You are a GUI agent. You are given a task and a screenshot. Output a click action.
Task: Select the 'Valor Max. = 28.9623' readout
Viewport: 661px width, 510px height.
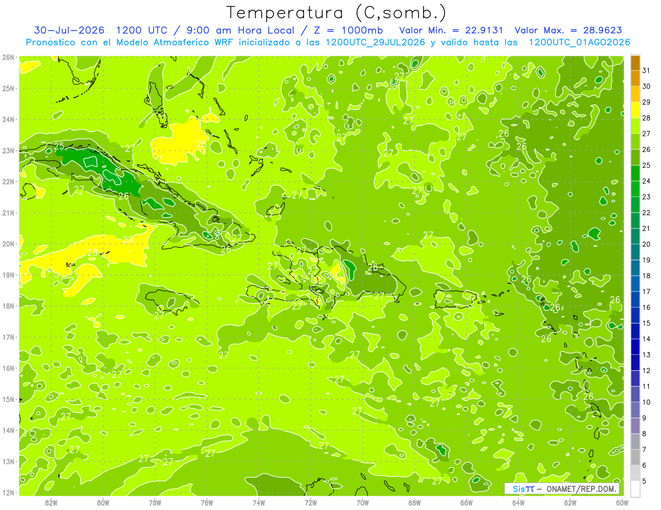(568, 30)
